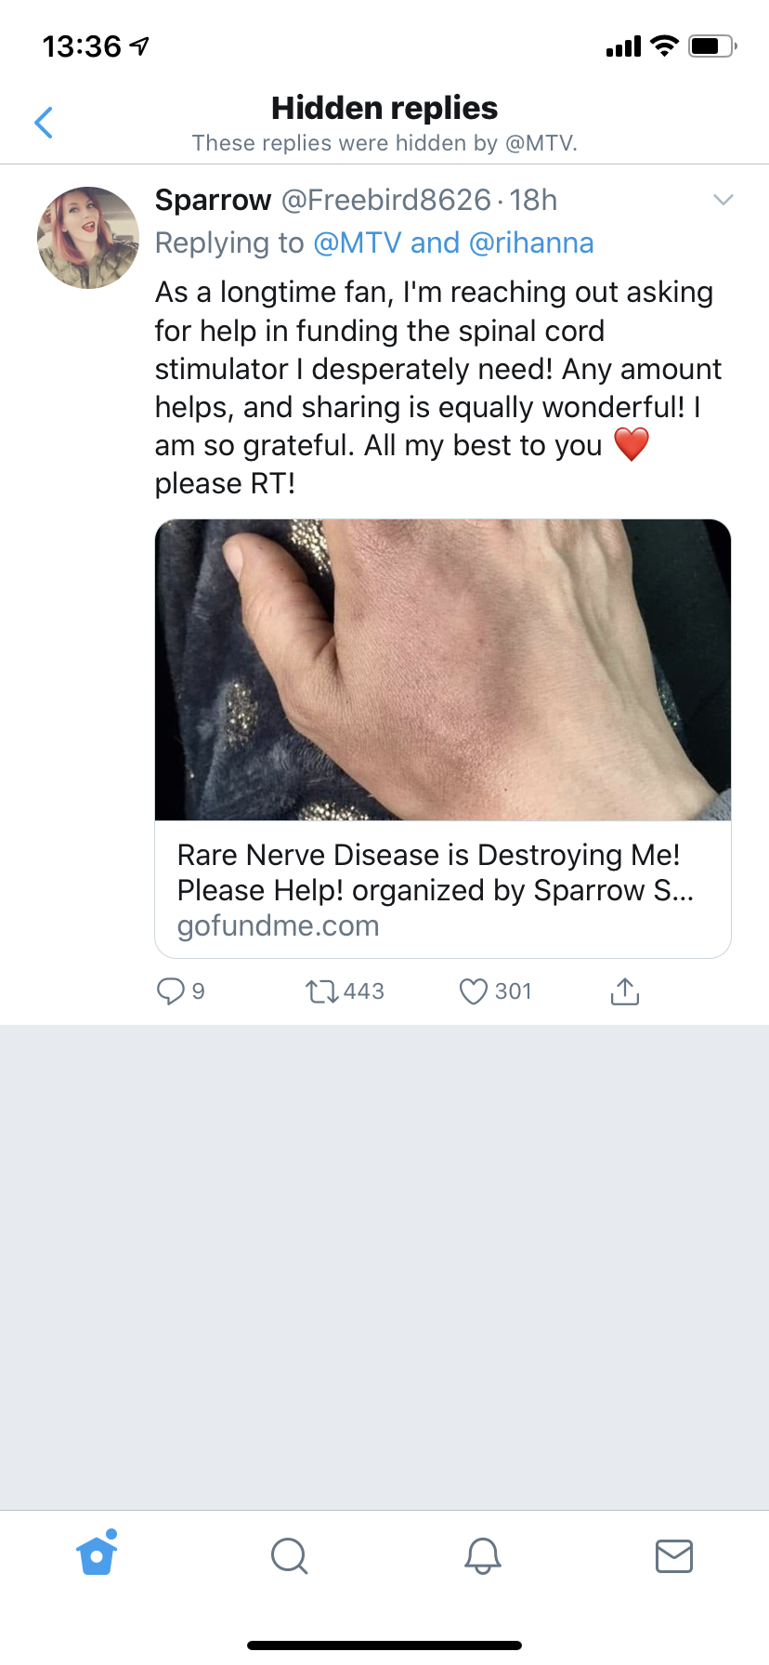The width and height of the screenshot is (769, 1665).
Task: Expand the tweet options chevron
Action: pos(723,200)
